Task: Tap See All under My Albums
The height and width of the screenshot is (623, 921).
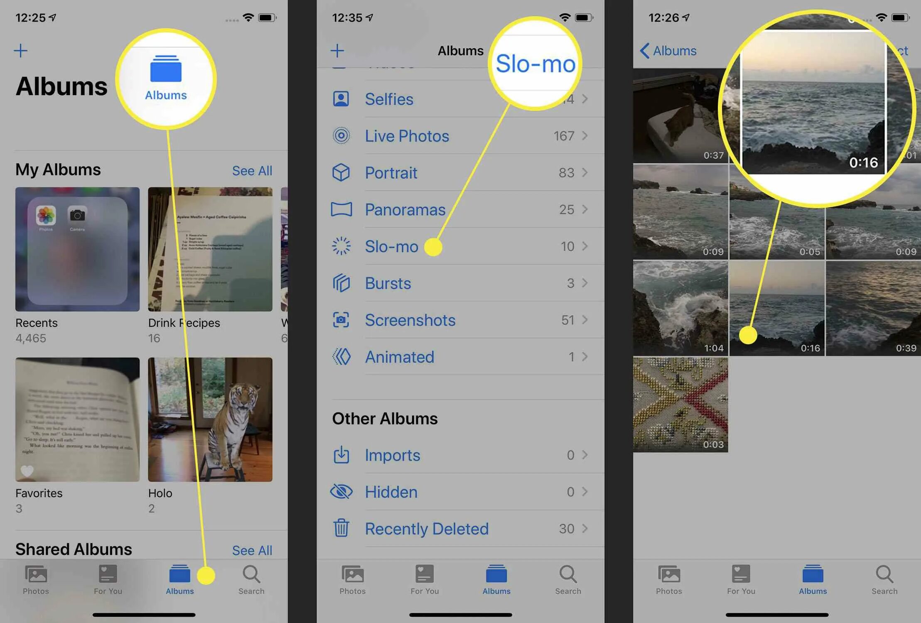Action: click(x=253, y=169)
